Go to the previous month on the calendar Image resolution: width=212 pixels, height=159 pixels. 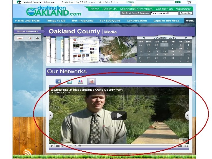144,38
